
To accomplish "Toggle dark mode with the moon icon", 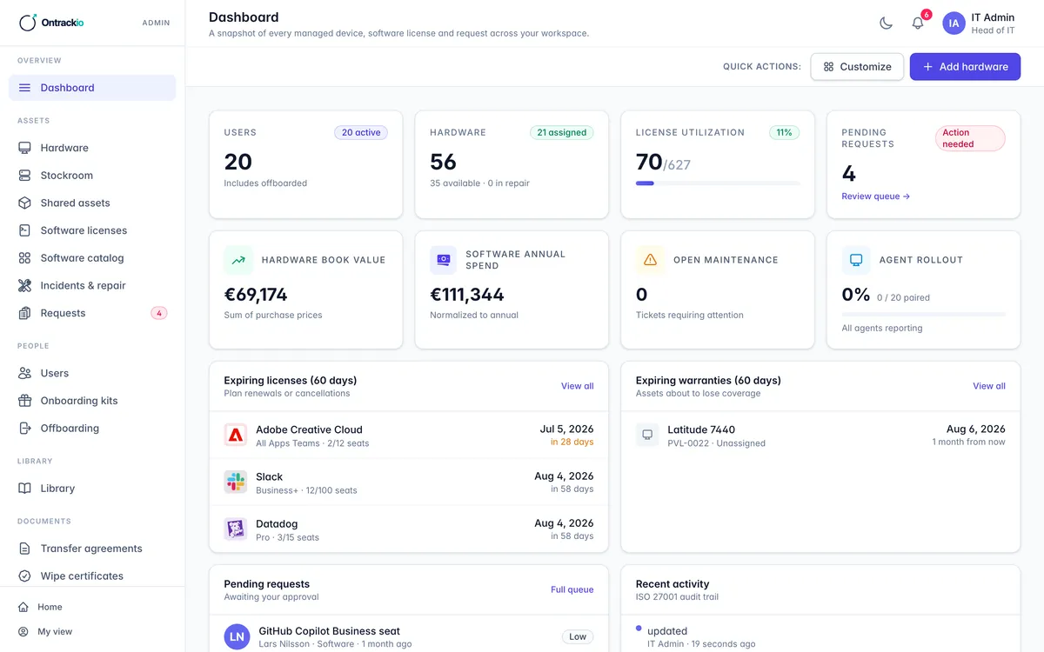I will coord(886,23).
